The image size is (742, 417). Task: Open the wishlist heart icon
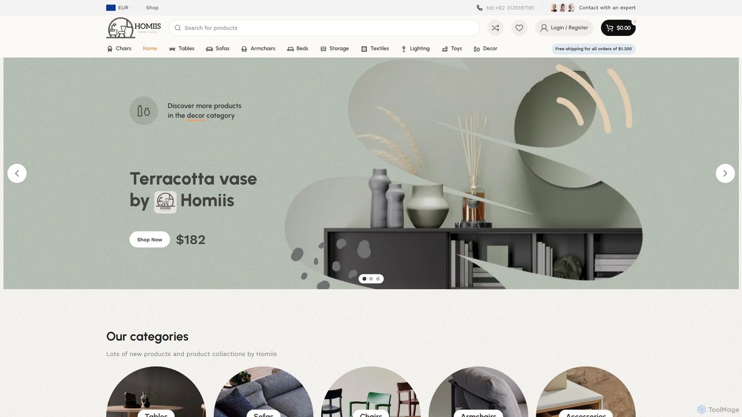pyautogui.click(x=519, y=28)
